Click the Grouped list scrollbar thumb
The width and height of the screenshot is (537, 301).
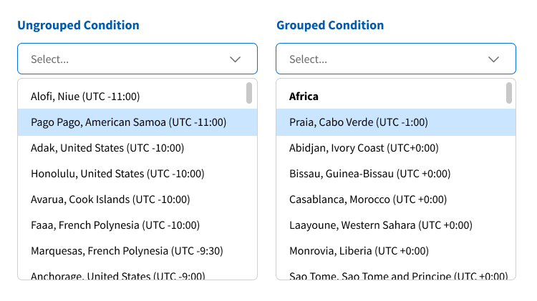(508, 93)
